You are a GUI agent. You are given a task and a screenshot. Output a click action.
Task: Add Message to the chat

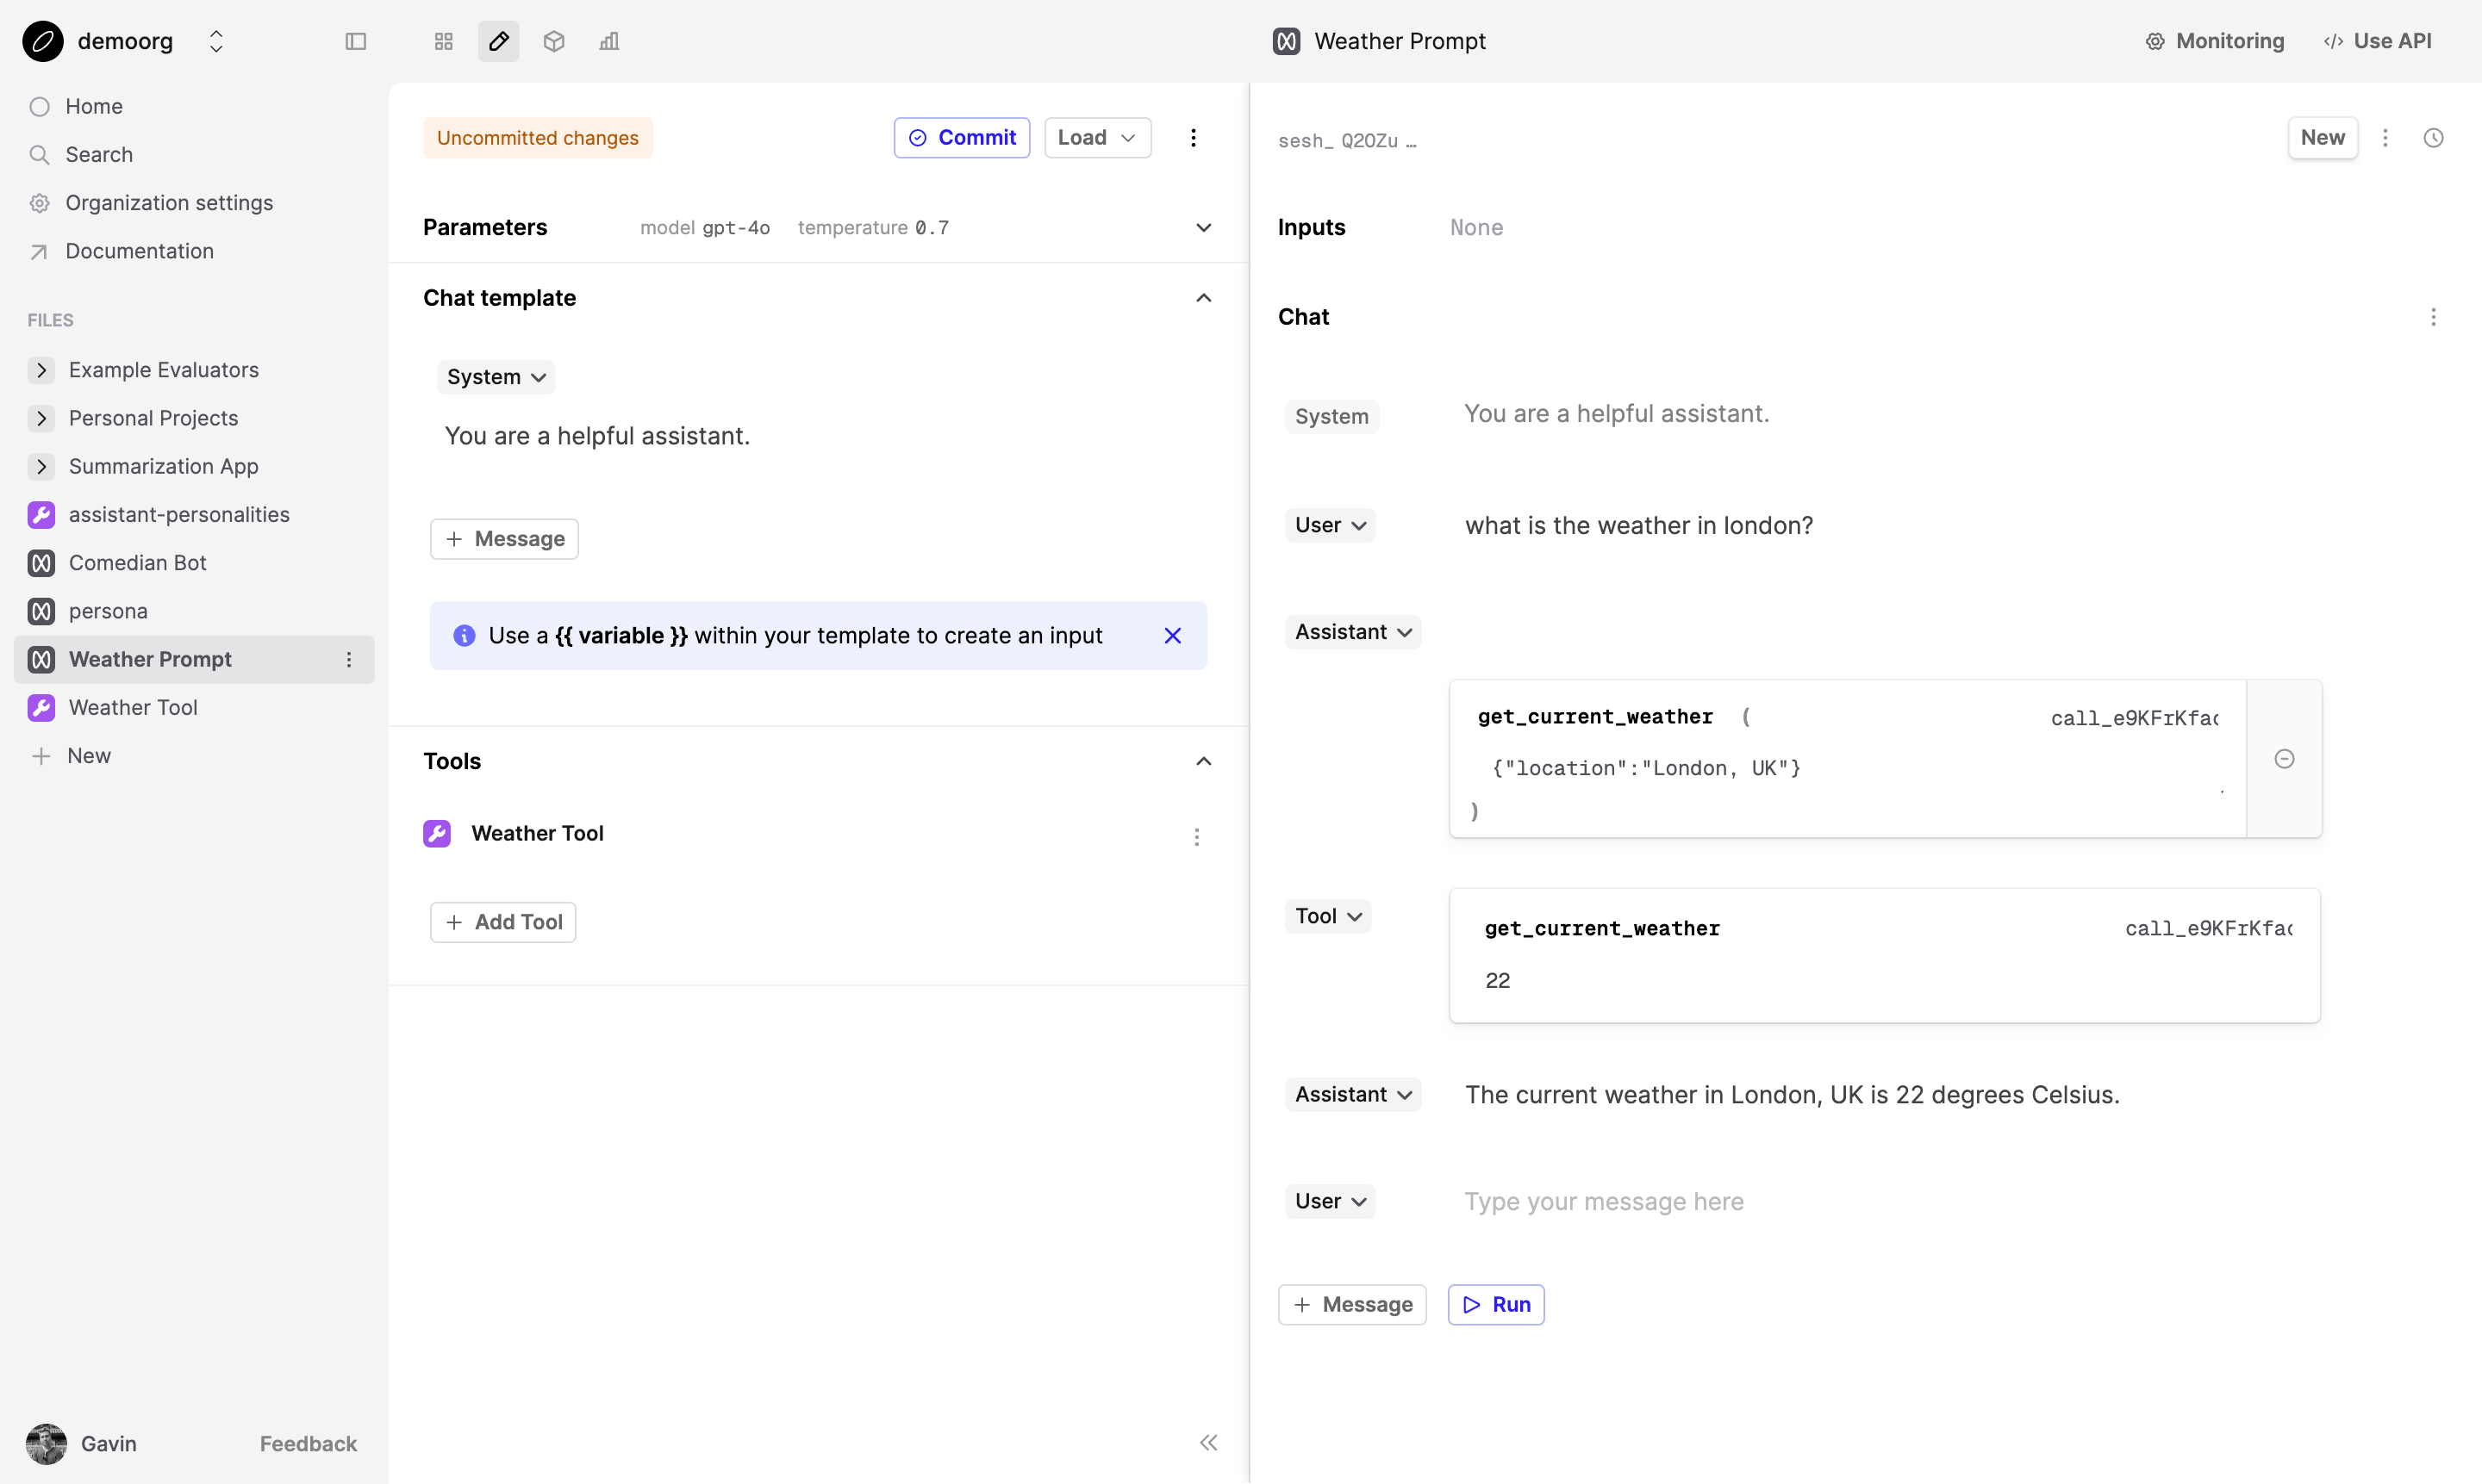1351,1304
